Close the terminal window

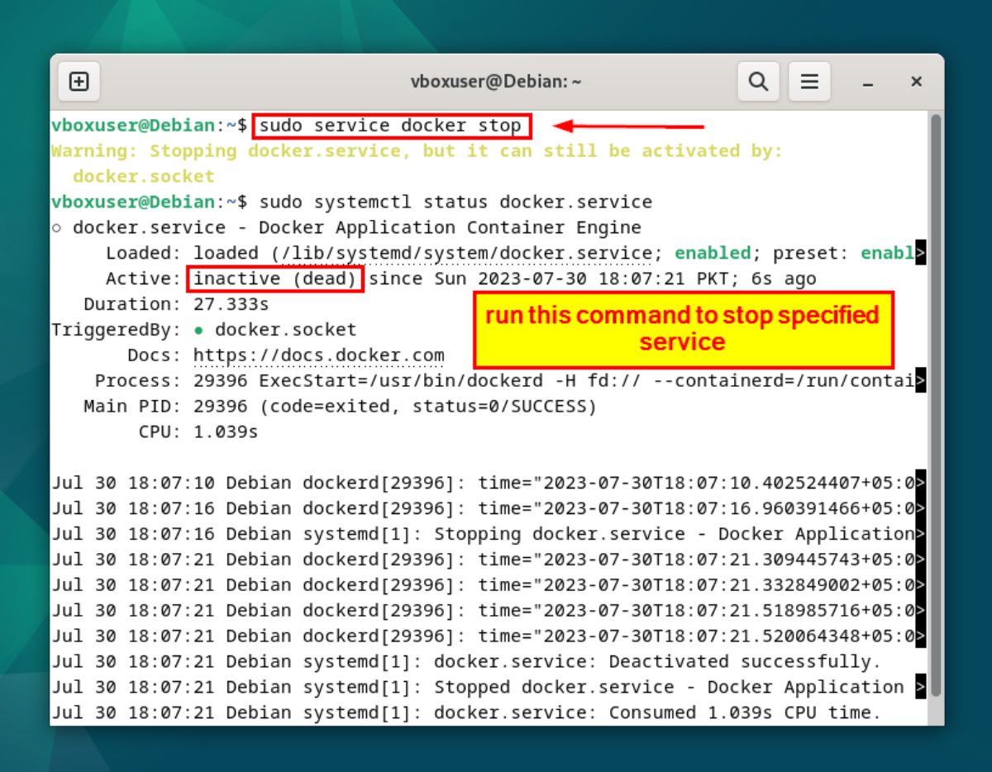[x=916, y=82]
